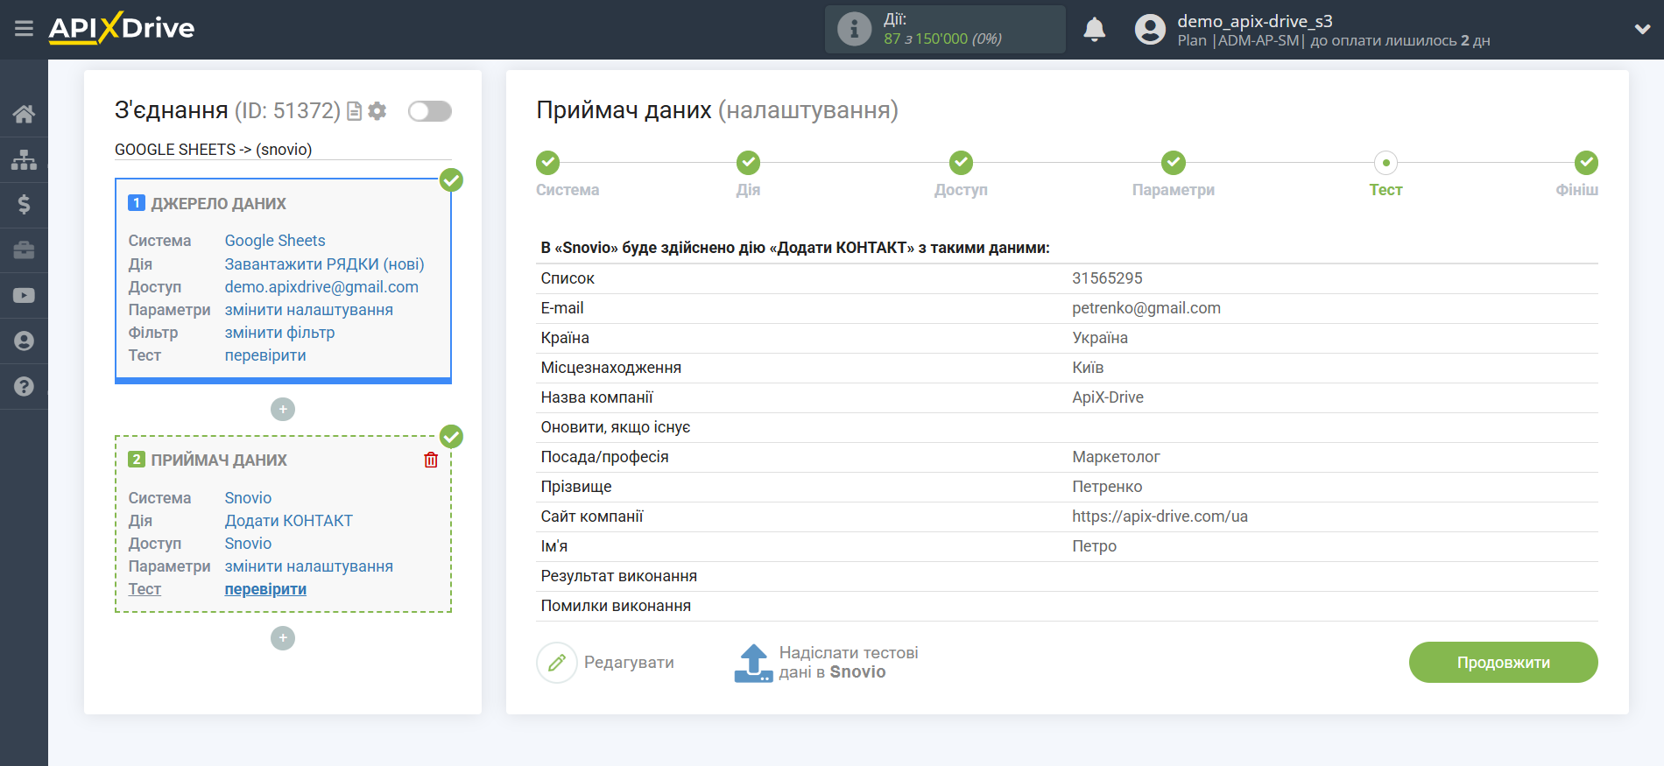The image size is (1664, 766).
Task: Copy connection via document icon
Action: [354, 111]
